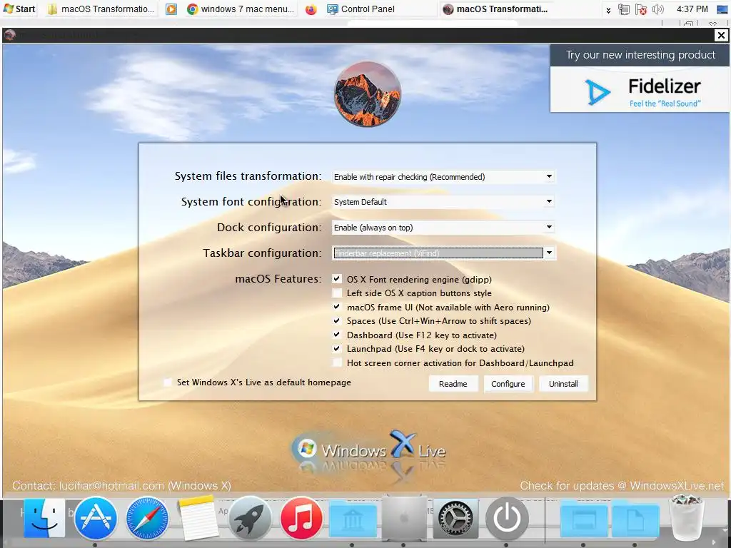The height and width of the screenshot is (548, 731).
Task: Open the Trash in the dock
Action: pyautogui.click(x=686, y=517)
